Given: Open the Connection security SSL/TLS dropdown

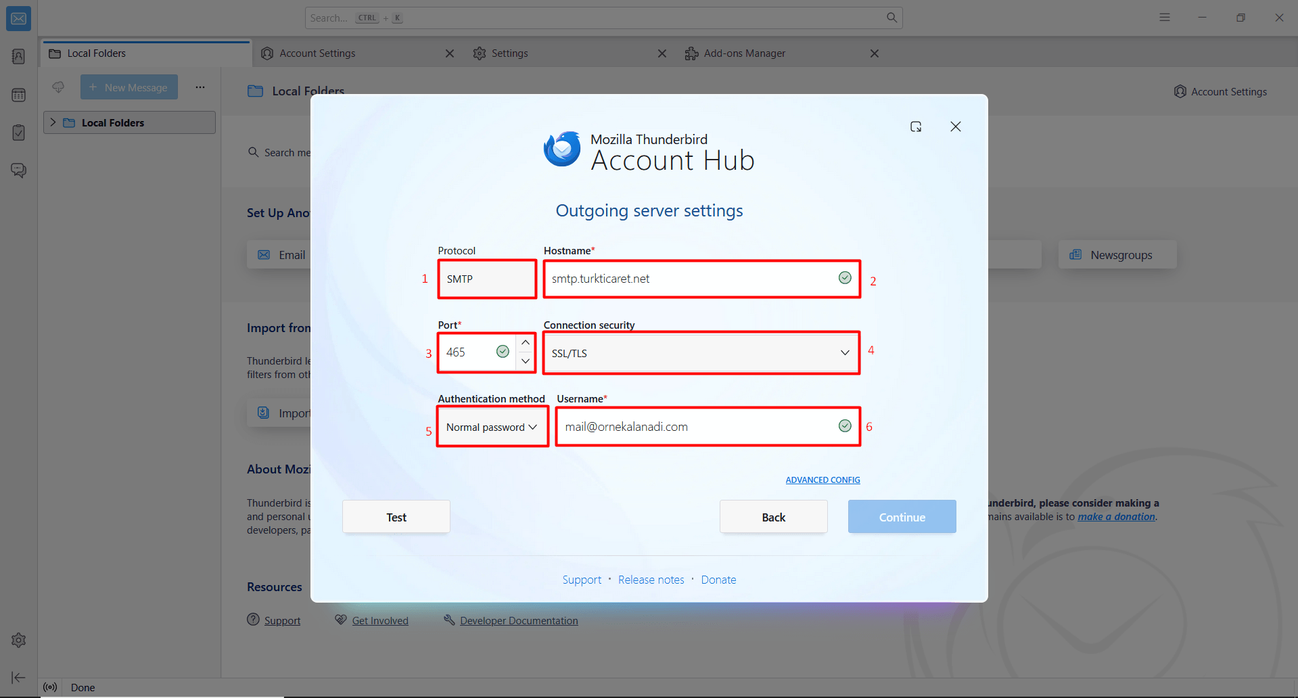Looking at the screenshot, I should [701, 353].
